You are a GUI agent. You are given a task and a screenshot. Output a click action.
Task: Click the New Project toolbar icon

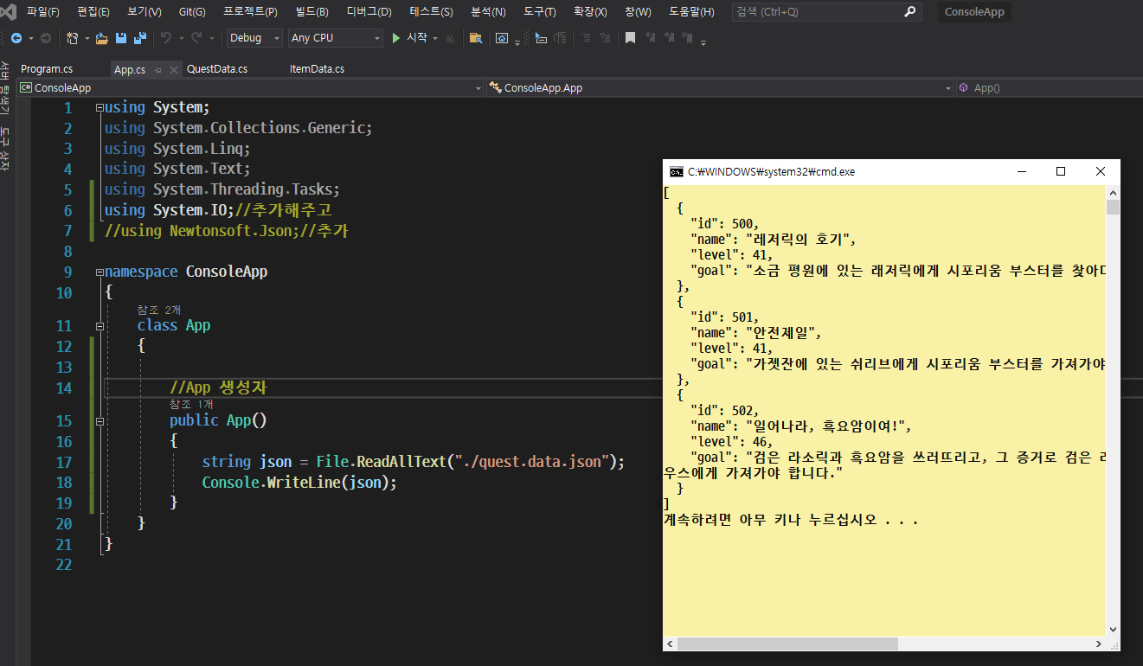coord(72,38)
